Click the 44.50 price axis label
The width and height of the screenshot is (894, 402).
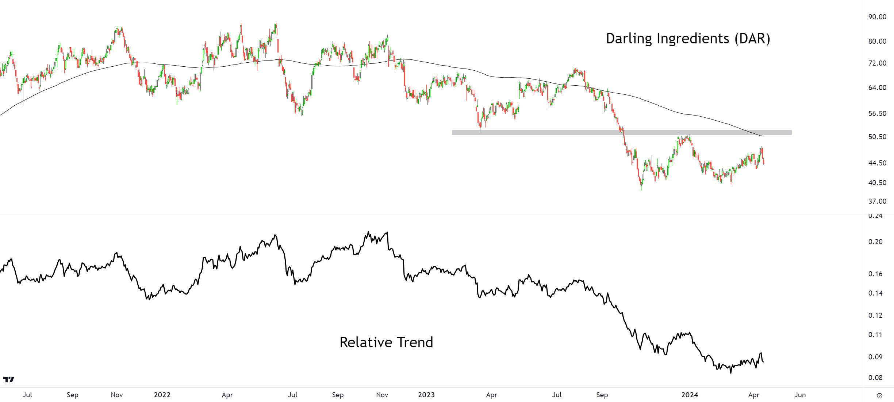877,163
